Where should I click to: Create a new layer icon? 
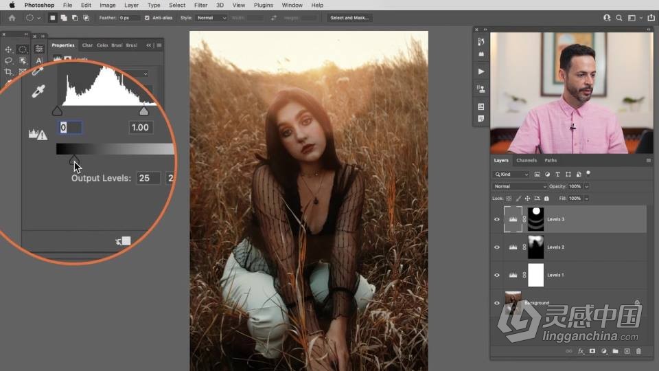pos(627,351)
